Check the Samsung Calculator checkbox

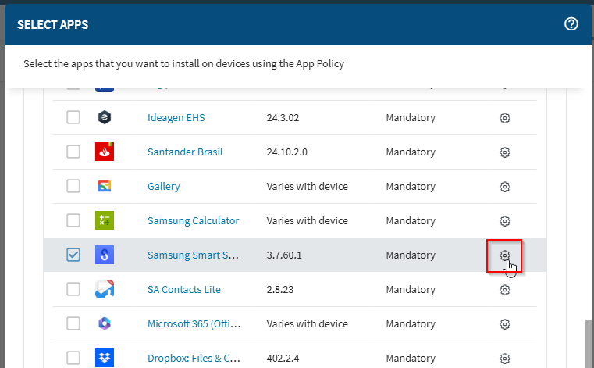pyautogui.click(x=73, y=220)
